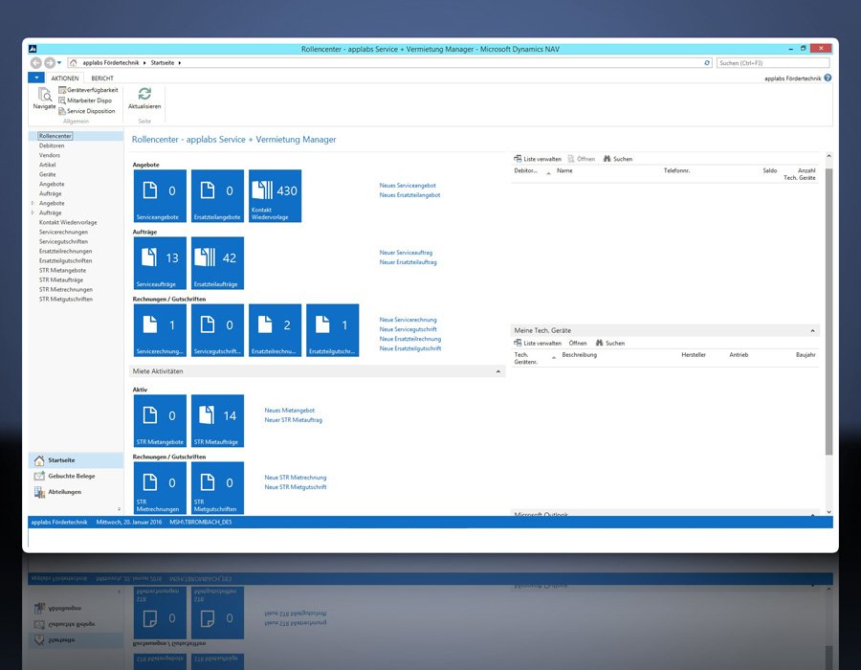Open the Ersatzteilgutschriften tile
The image size is (861, 670).
pyautogui.click(x=333, y=330)
